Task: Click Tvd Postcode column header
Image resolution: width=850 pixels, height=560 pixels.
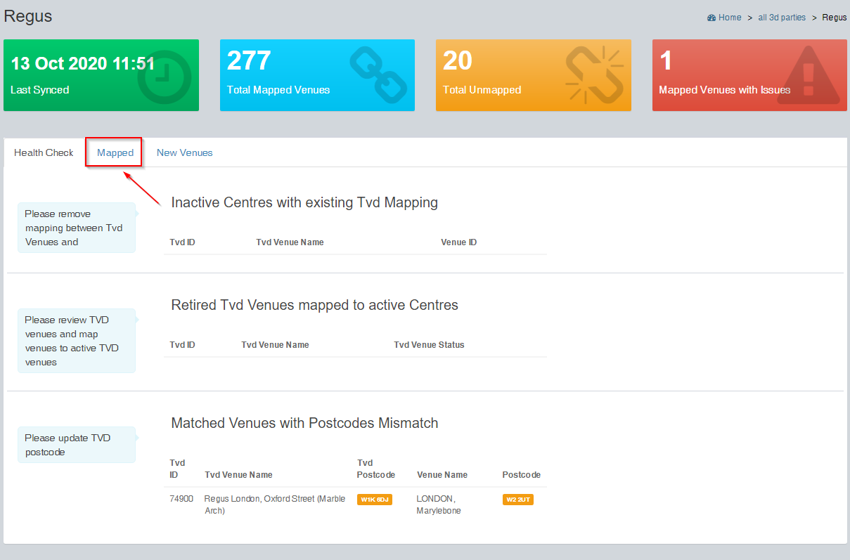Action: click(x=376, y=469)
